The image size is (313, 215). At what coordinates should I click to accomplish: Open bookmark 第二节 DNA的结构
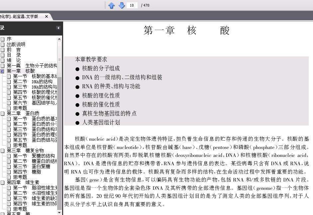[33, 82]
